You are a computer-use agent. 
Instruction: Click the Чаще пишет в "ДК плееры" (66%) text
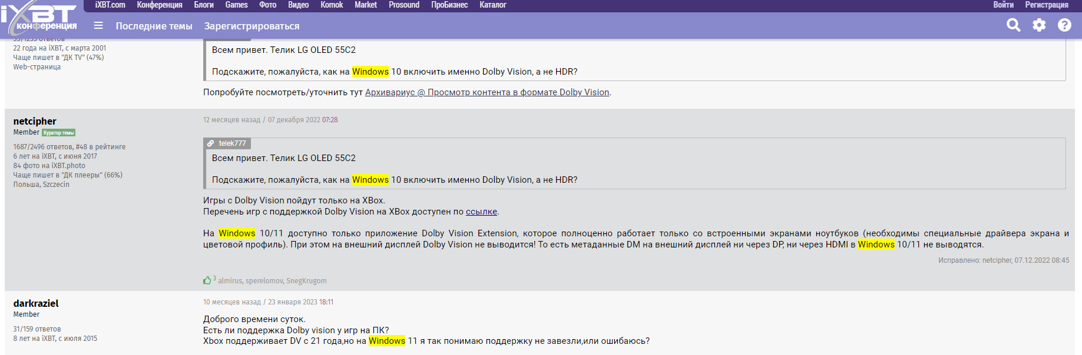(x=68, y=175)
